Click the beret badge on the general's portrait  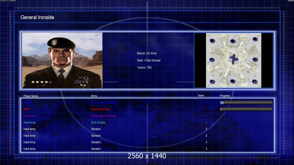54,42
